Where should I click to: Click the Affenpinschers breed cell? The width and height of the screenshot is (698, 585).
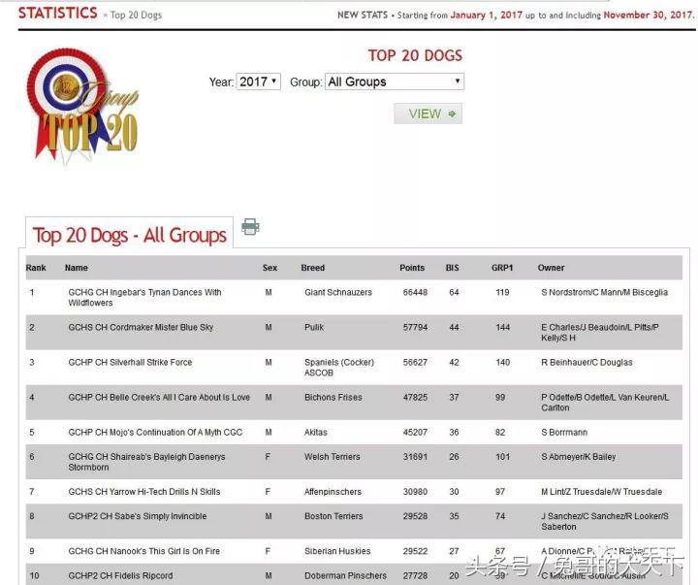(333, 492)
